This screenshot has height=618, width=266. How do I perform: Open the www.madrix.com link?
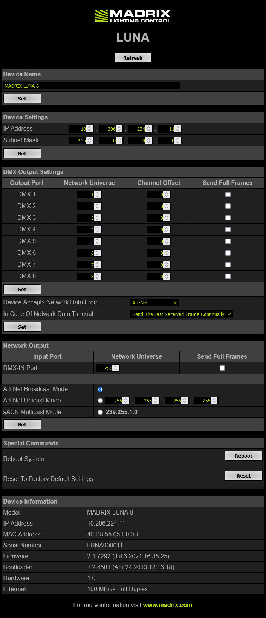tap(168, 605)
